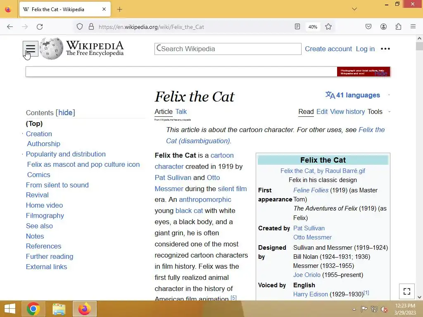The image size is (423, 317).
Task: Open the Felix the Cat, by Raoul Barré.gif link
Action: (323, 171)
